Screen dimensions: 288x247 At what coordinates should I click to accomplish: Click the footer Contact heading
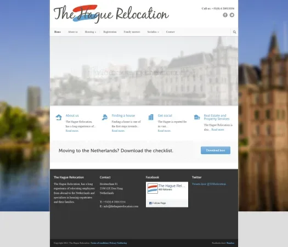click(105, 177)
